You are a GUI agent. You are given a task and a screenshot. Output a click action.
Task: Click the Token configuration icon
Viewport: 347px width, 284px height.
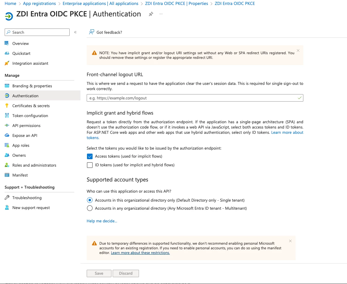pyautogui.click(x=7, y=116)
